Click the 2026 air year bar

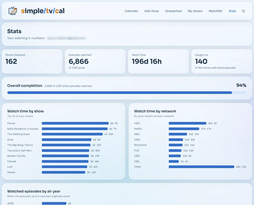(54, 203)
